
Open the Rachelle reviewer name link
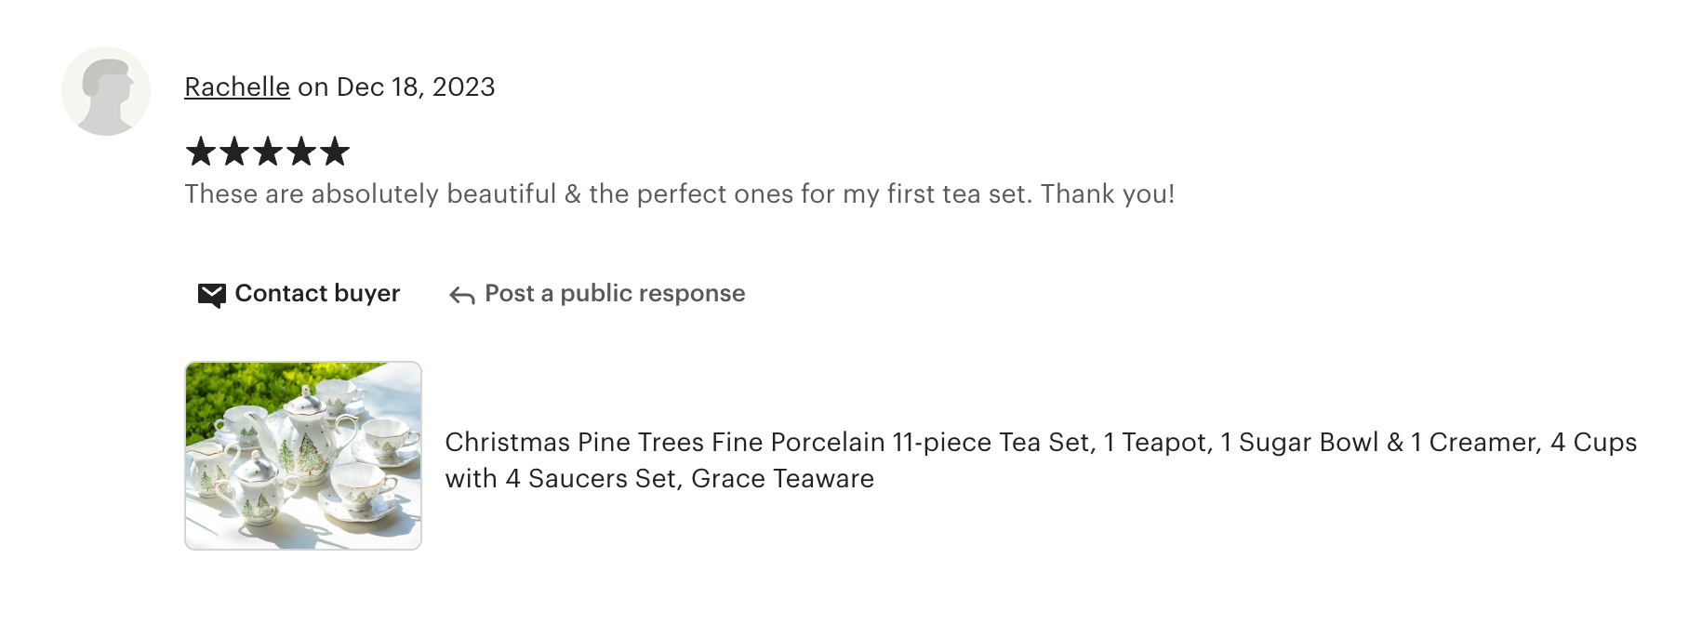pos(237,86)
